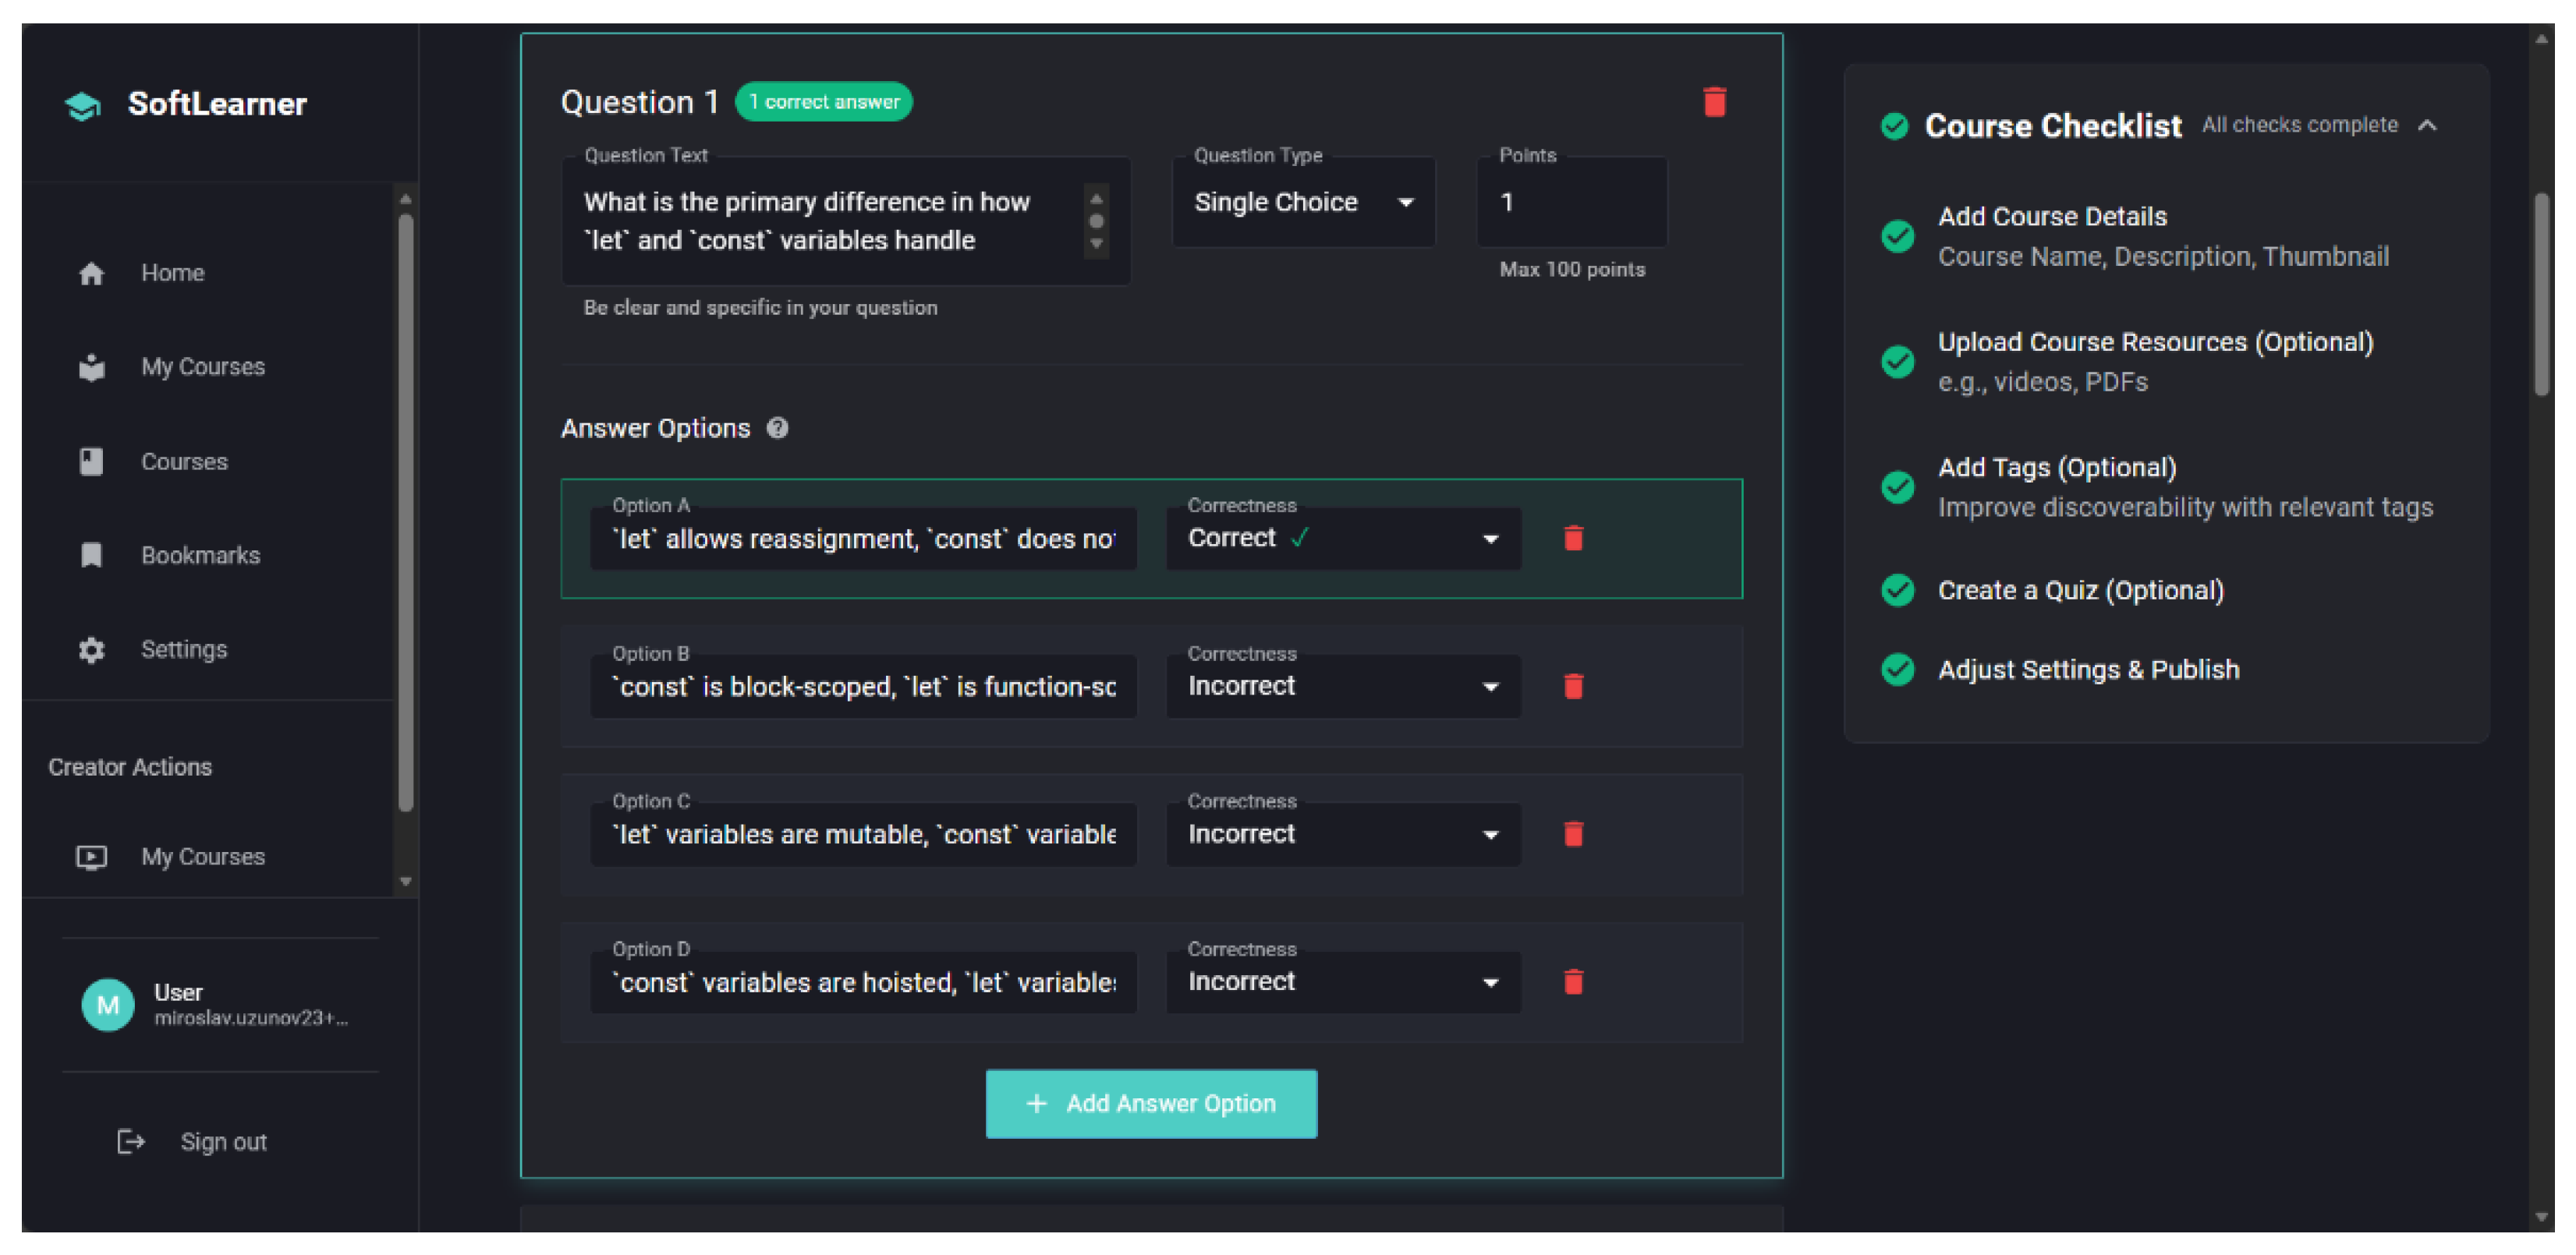Collapse the Course Checklist panel chevron

tap(2427, 126)
